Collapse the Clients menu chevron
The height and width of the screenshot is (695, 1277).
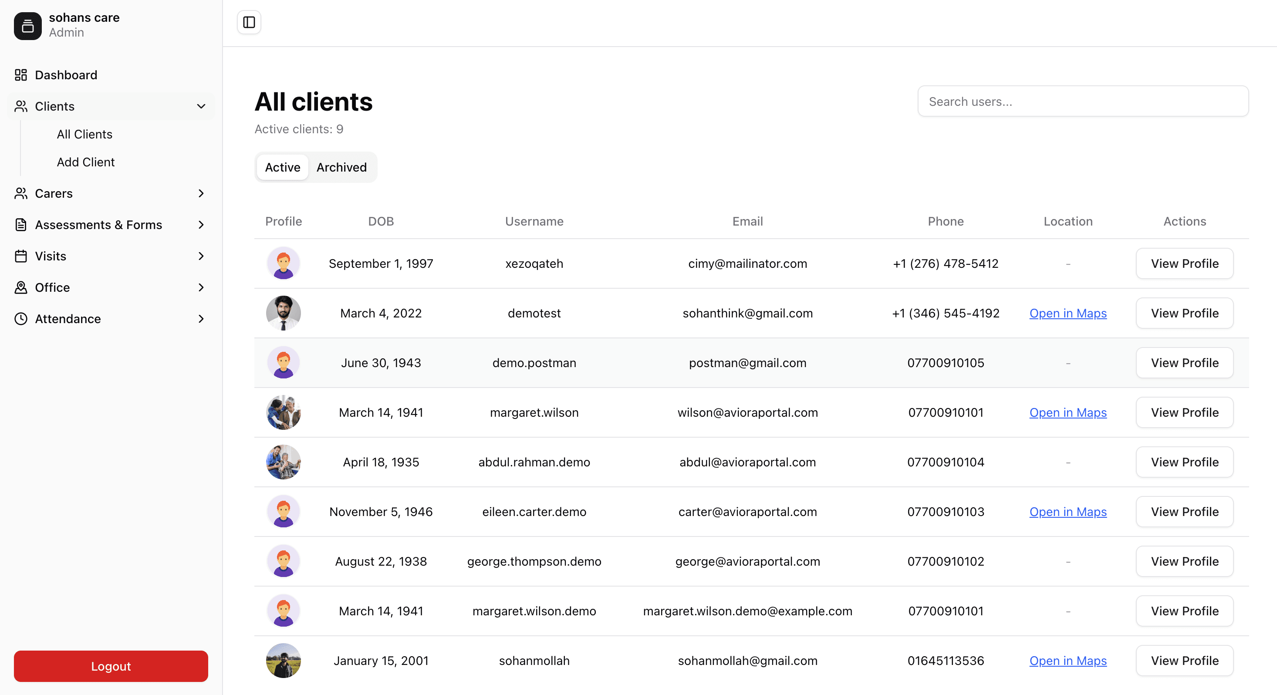(x=201, y=106)
